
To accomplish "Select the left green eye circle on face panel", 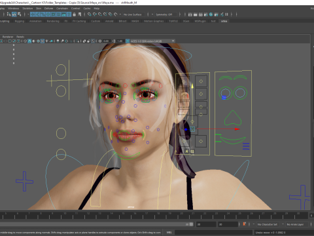I will pos(225,93).
